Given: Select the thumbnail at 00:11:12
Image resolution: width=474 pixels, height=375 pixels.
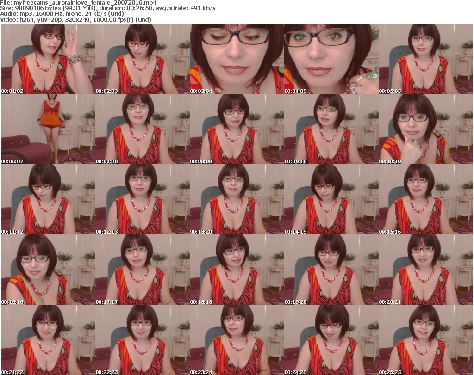Looking at the screenshot, I should (x=48, y=199).
